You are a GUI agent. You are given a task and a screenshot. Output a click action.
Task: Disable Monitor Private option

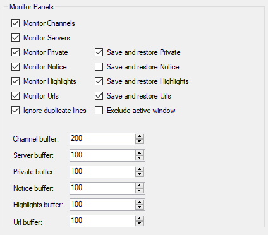[x=16, y=52]
